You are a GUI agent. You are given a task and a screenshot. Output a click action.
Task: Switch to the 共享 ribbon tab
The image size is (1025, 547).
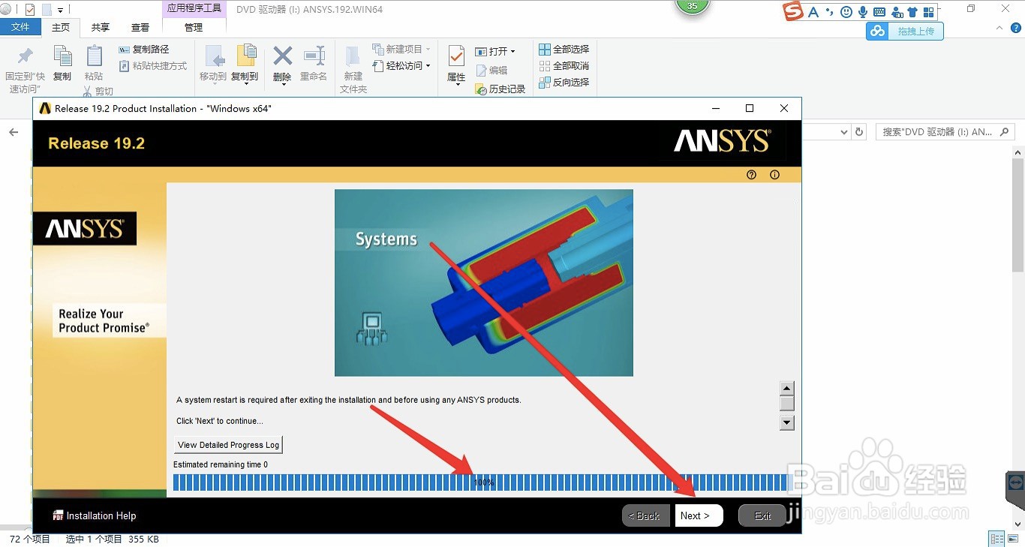tap(100, 27)
